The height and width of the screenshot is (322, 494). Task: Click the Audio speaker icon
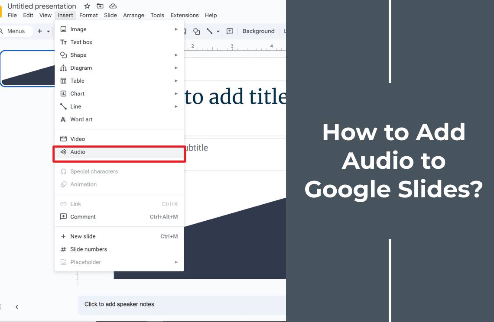click(x=63, y=152)
